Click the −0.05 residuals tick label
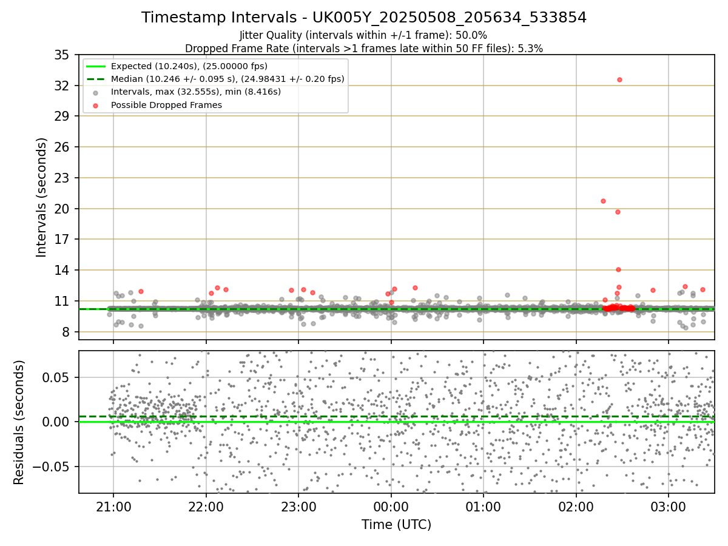728x546 pixels. click(x=52, y=467)
